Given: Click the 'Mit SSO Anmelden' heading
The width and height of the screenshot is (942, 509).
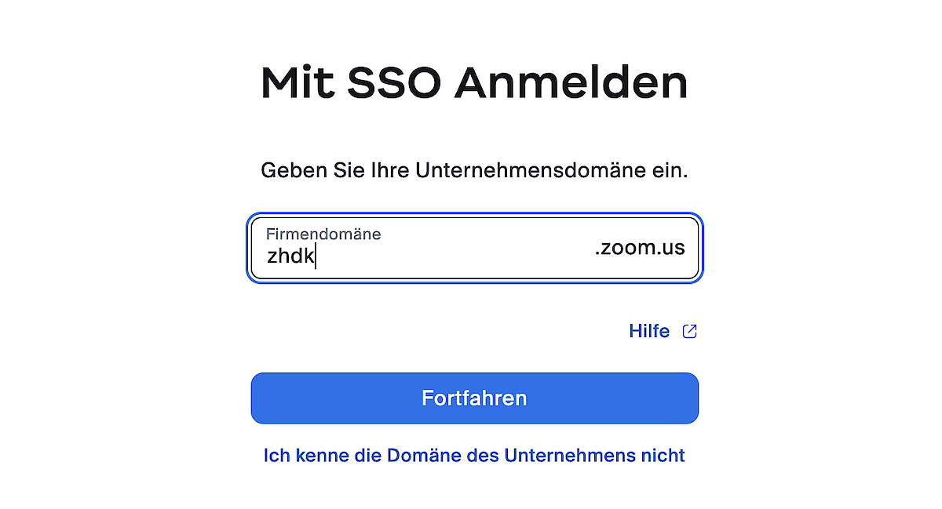Looking at the screenshot, I should (x=474, y=83).
